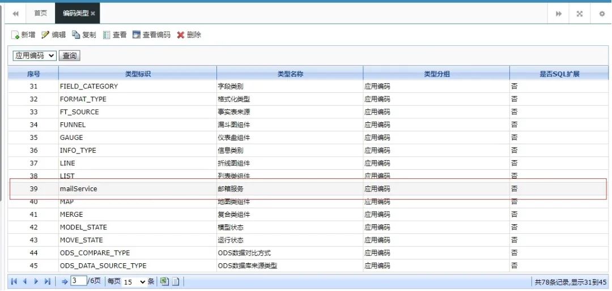The image size is (612, 291).
Task: Select the FUNNEL row
Action: coord(308,125)
